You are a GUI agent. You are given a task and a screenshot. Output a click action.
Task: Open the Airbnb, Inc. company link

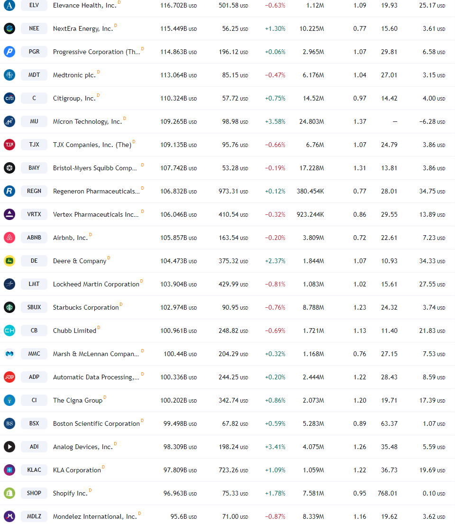click(70, 238)
